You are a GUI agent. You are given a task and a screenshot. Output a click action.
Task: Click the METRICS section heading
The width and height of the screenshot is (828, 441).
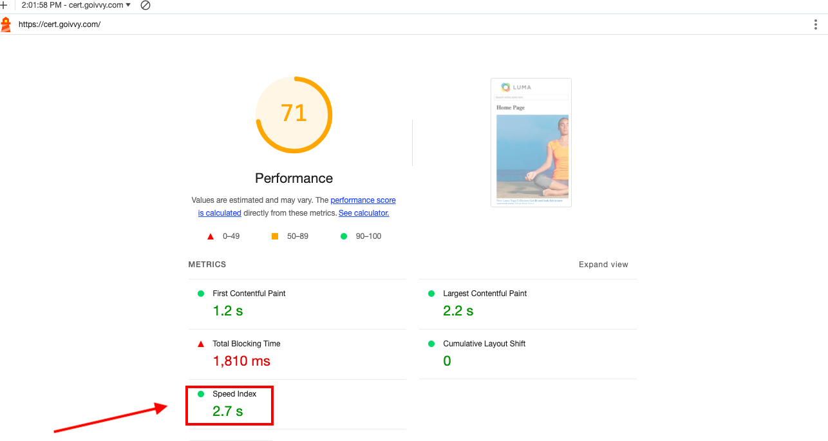click(207, 265)
